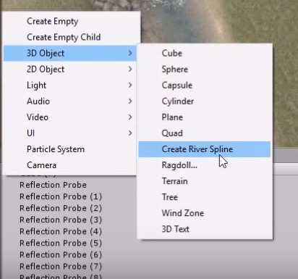Open the Light submenu
Viewport: 298px width, 279px height.
pyautogui.click(x=70, y=86)
